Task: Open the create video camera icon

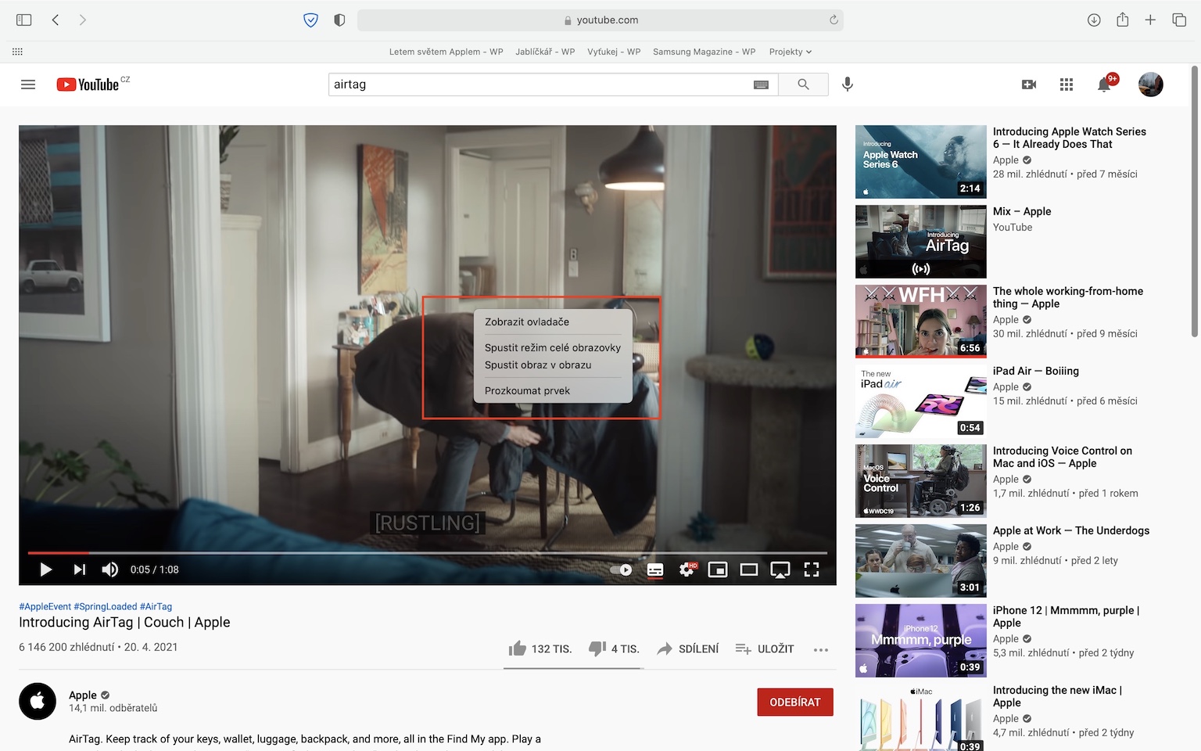Action: click(x=1029, y=84)
